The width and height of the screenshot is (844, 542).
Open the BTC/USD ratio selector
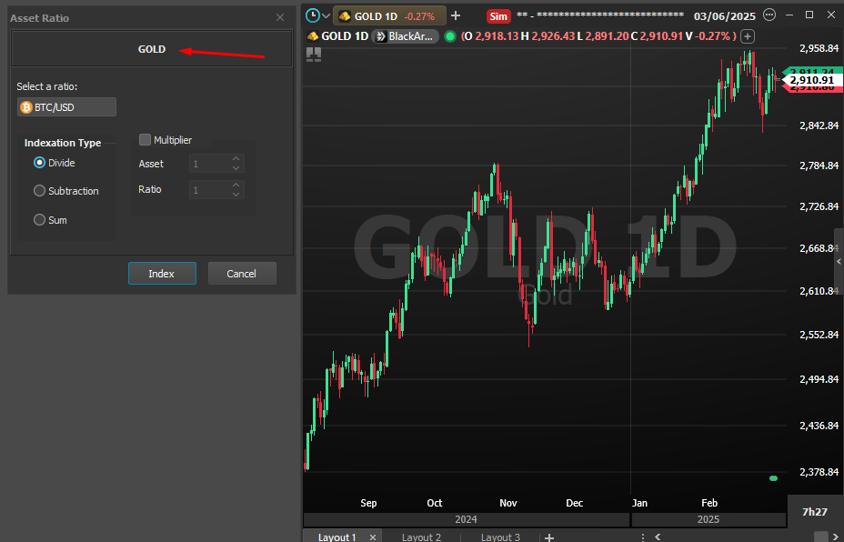pos(66,107)
